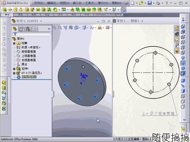Click the Swept Boss (C-shaped) icon
Screen dimensions: 190x142
click(16, 9)
